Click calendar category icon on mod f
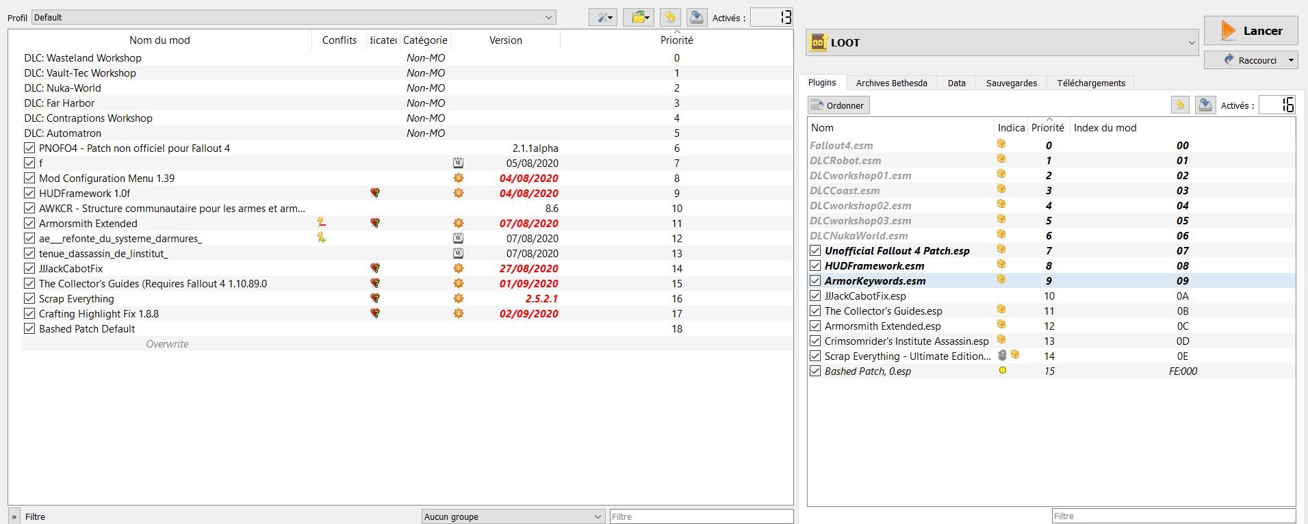 point(459,163)
